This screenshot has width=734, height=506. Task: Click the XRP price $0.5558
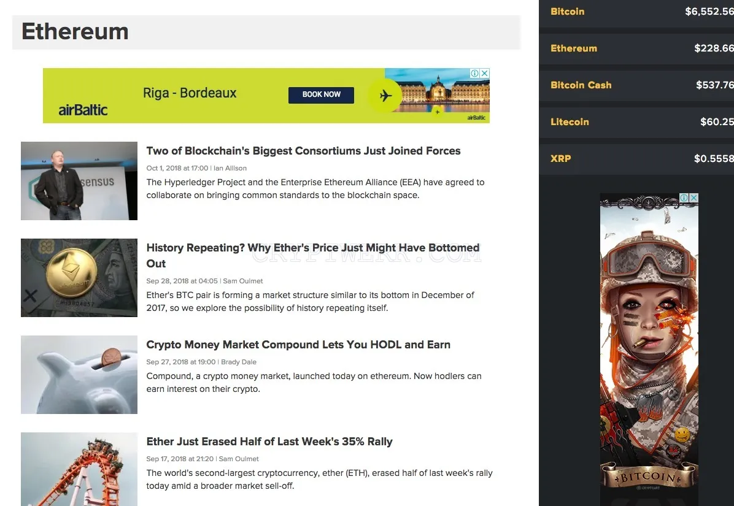714,159
